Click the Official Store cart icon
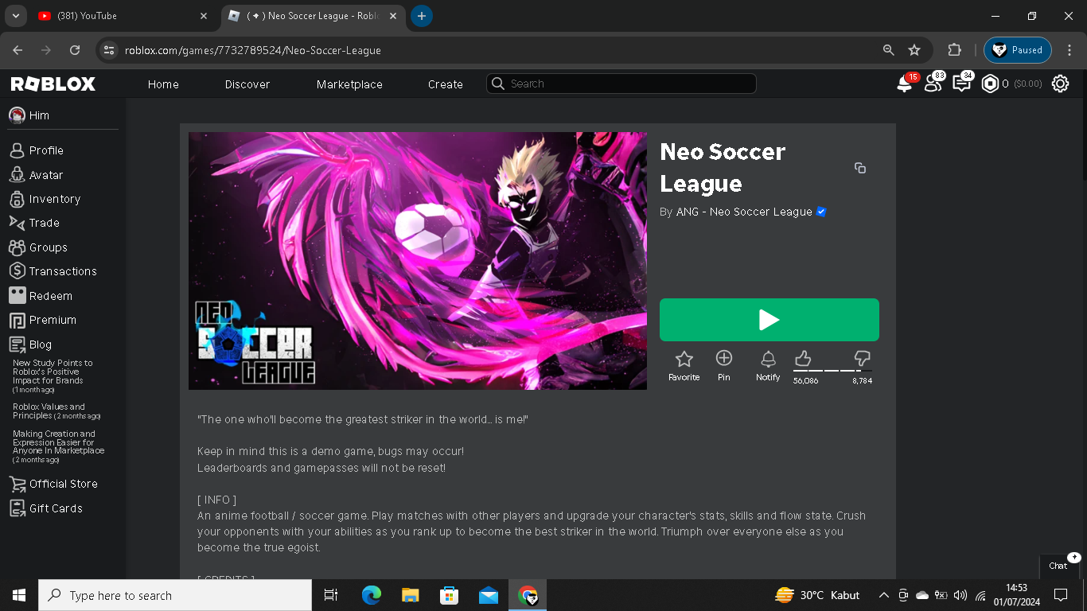The width and height of the screenshot is (1087, 611). 17,484
